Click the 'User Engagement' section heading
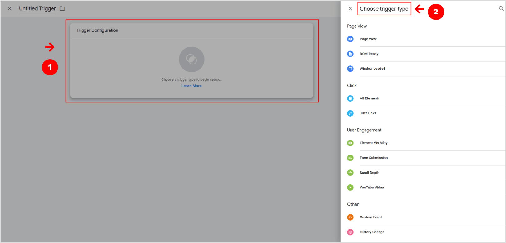The height and width of the screenshot is (243, 506). [364, 130]
